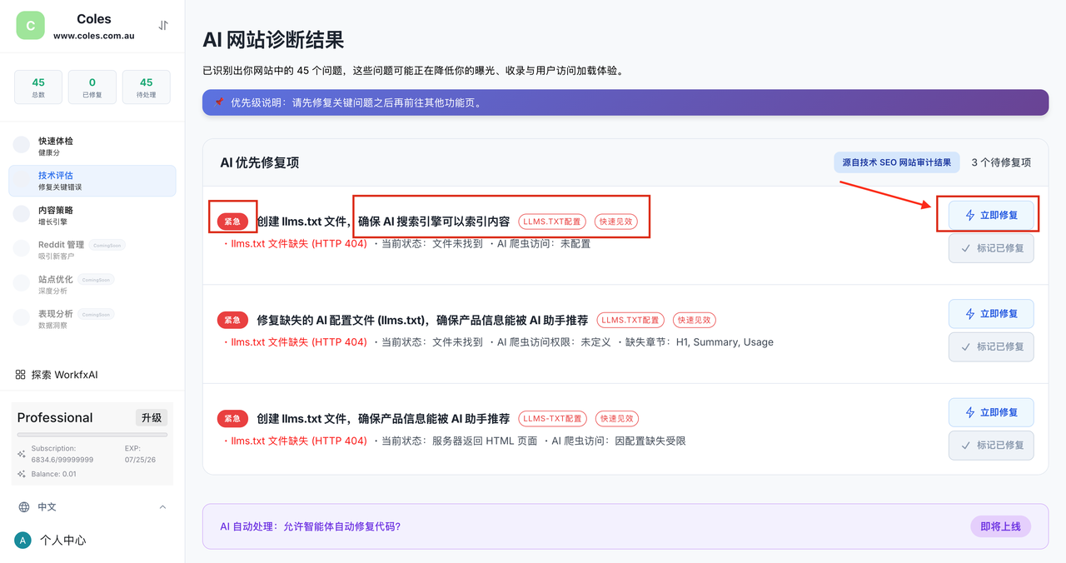Click the globe language icon

coord(23,507)
